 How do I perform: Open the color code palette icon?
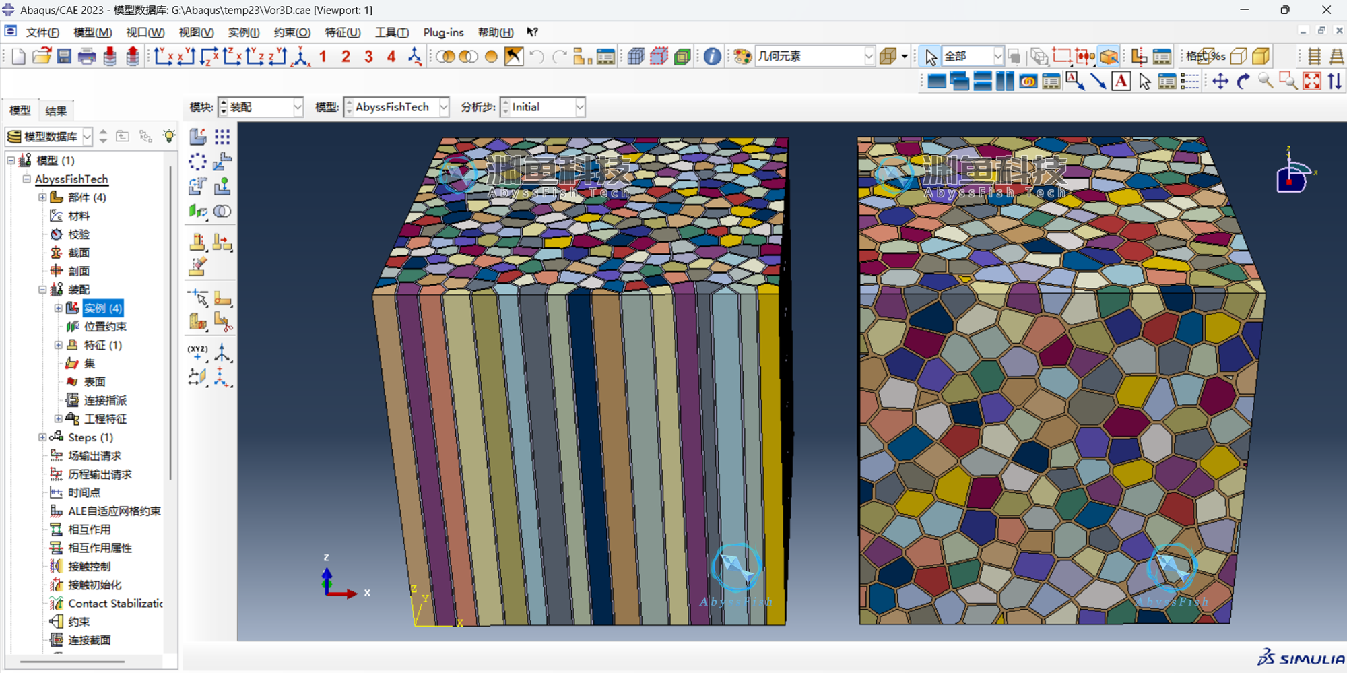(743, 57)
